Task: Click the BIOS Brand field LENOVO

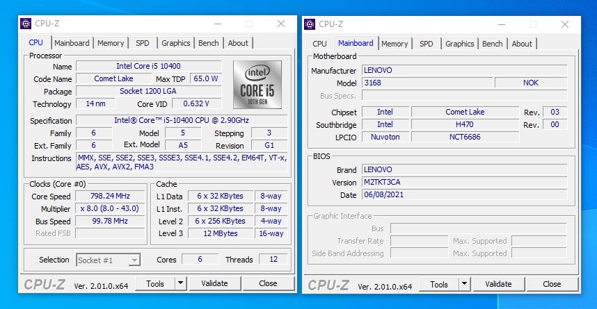Action: coord(465,170)
